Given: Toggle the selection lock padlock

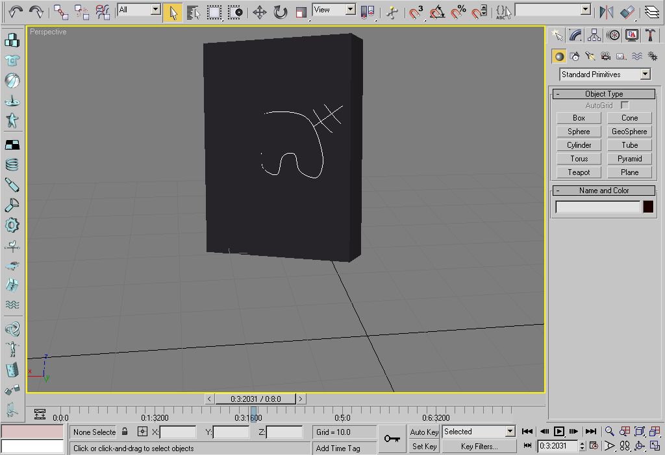Looking at the screenshot, I should (125, 432).
